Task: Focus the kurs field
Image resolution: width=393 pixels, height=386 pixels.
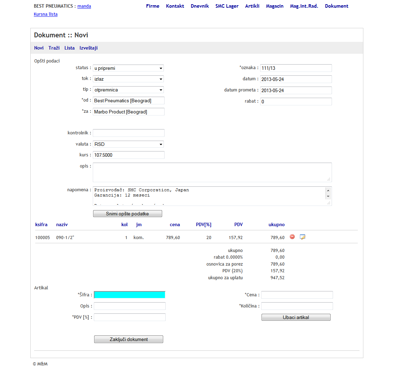Action: (129, 155)
